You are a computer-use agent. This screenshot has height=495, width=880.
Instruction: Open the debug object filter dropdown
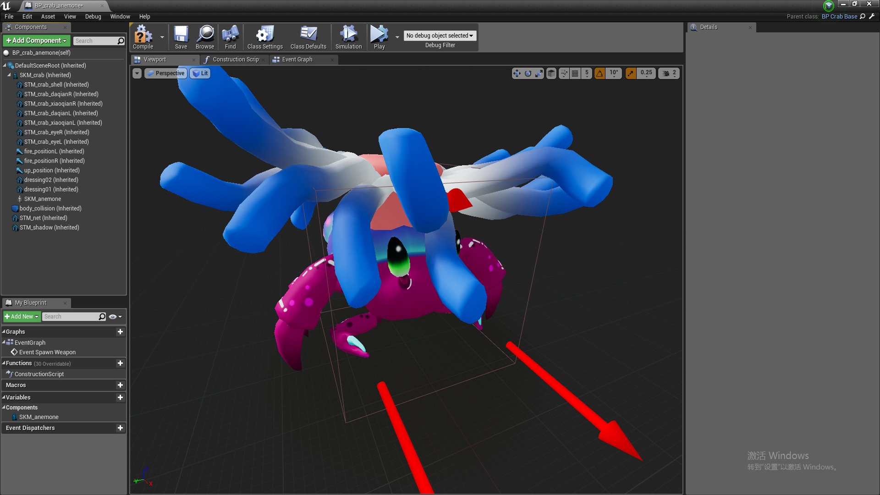click(x=440, y=36)
